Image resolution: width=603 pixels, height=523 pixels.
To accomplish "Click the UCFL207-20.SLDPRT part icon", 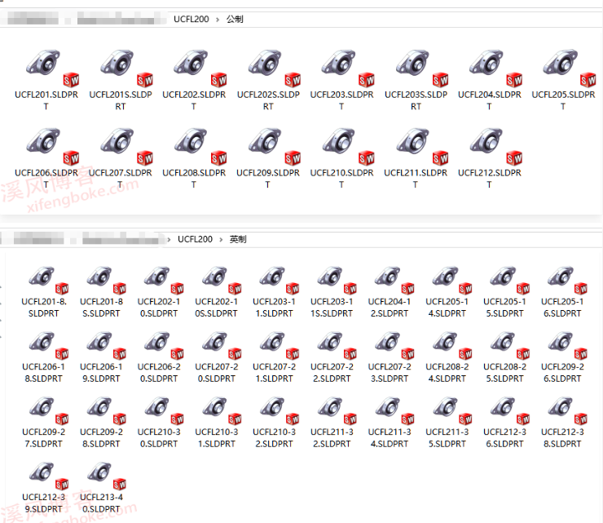I will click(221, 345).
